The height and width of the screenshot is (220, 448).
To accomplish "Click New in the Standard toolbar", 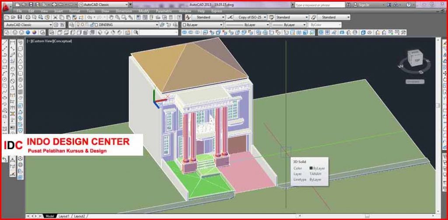I will click(x=7, y=17).
